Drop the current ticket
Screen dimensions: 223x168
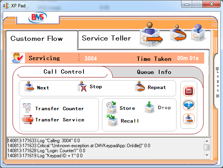pos(158,107)
